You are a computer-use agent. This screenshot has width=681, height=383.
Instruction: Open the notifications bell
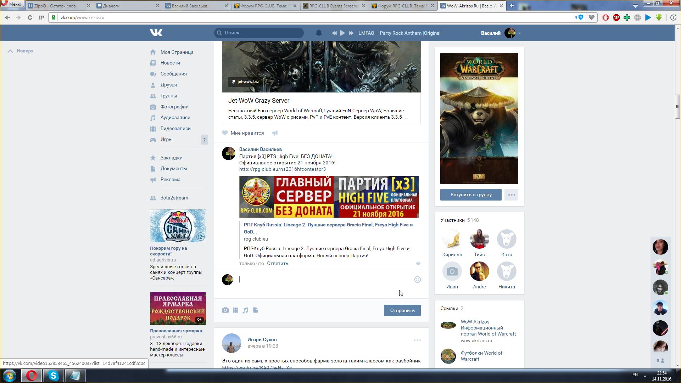pyautogui.click(x=319, y=33)
